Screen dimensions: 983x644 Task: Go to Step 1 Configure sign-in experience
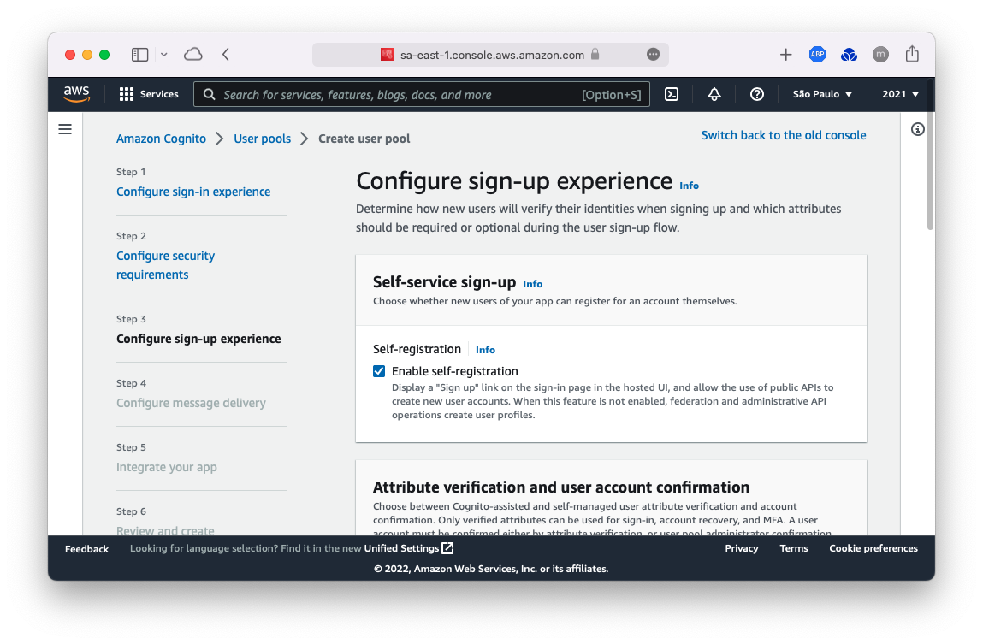point(193,192)
